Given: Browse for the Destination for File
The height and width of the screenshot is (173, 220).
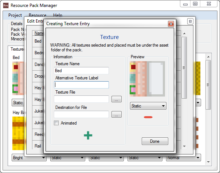Looking at the screenshot, I should pyautogui.click(x=116, y=114).
